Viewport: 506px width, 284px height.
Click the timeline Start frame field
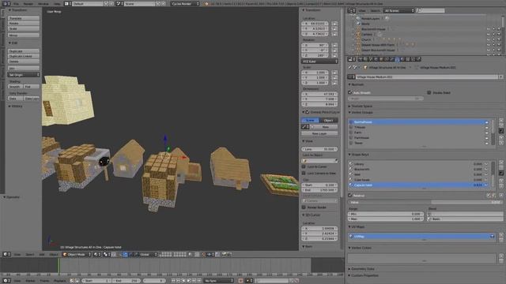point(96,281)
